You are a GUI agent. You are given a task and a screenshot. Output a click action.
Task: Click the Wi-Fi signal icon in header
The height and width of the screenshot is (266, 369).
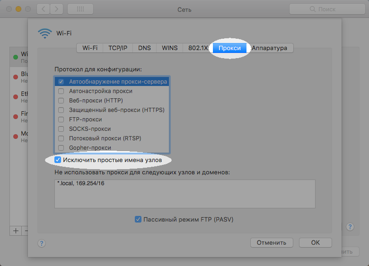(44, 33)
